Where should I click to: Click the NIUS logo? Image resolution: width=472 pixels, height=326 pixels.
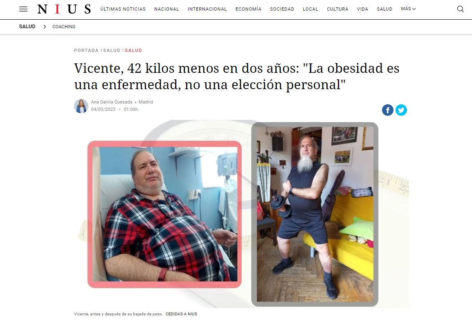(x=64, y=9)
